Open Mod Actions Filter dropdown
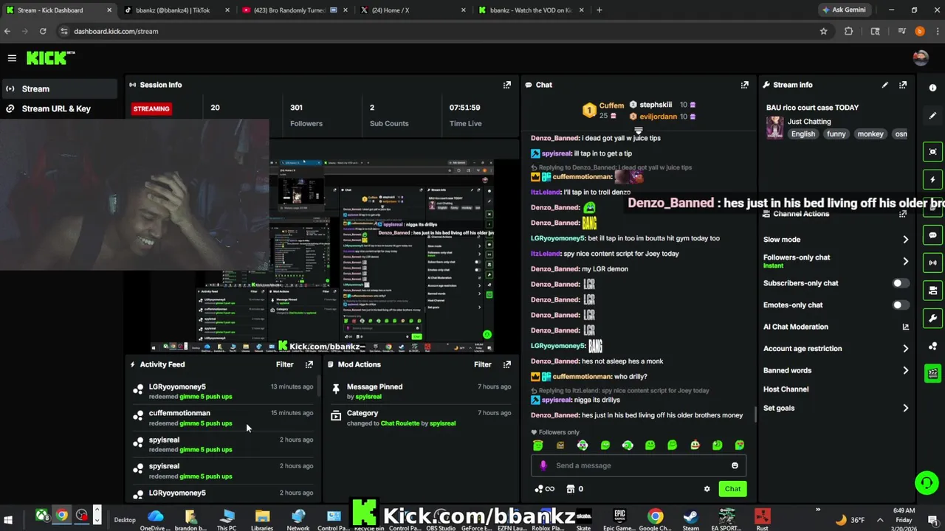The height and width of the screenshot is (531, 945). [482, 364]
